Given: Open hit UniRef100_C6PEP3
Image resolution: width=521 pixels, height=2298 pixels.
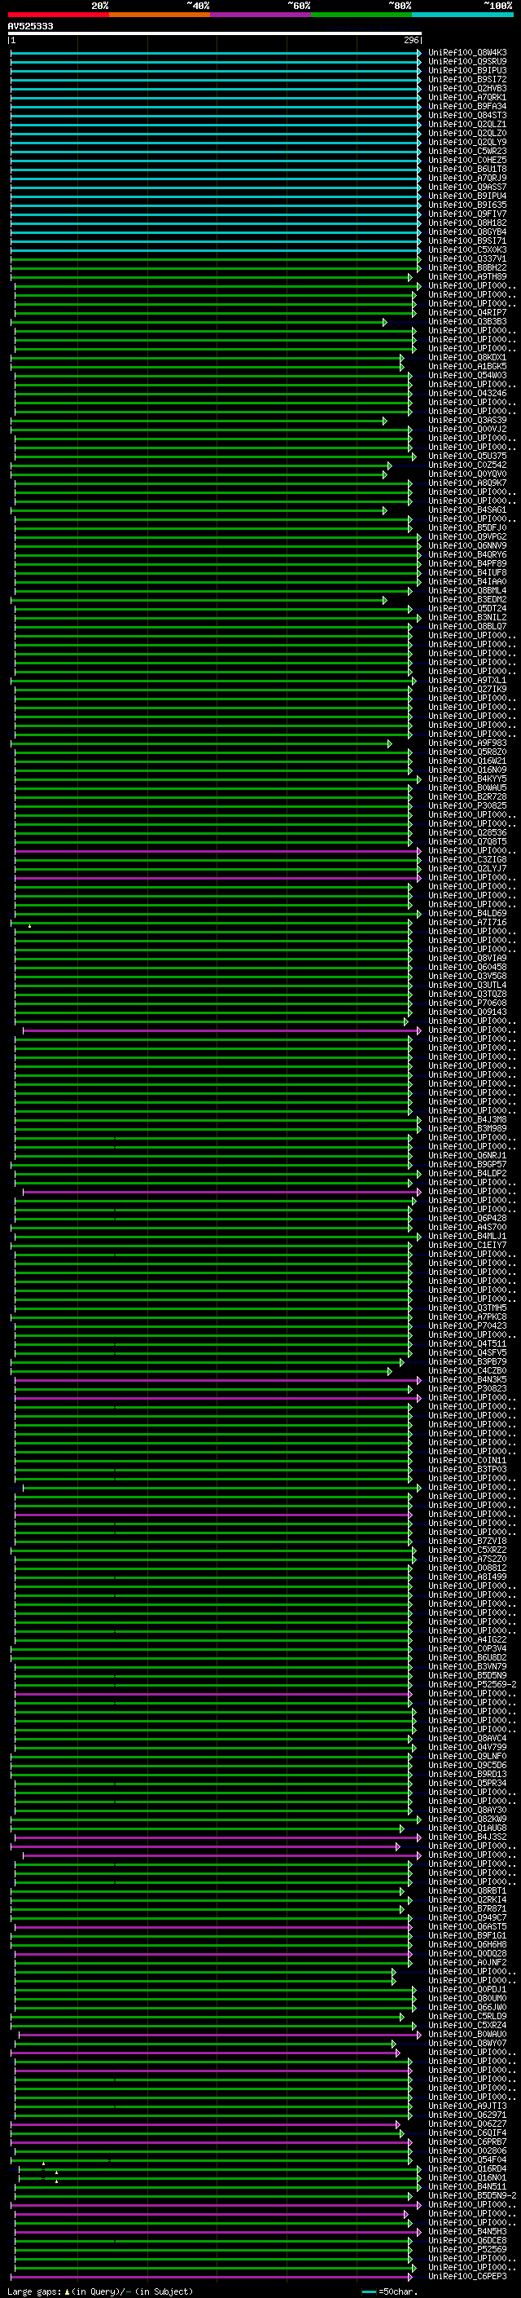Looking at the screenshot, I should point(466,2276).
